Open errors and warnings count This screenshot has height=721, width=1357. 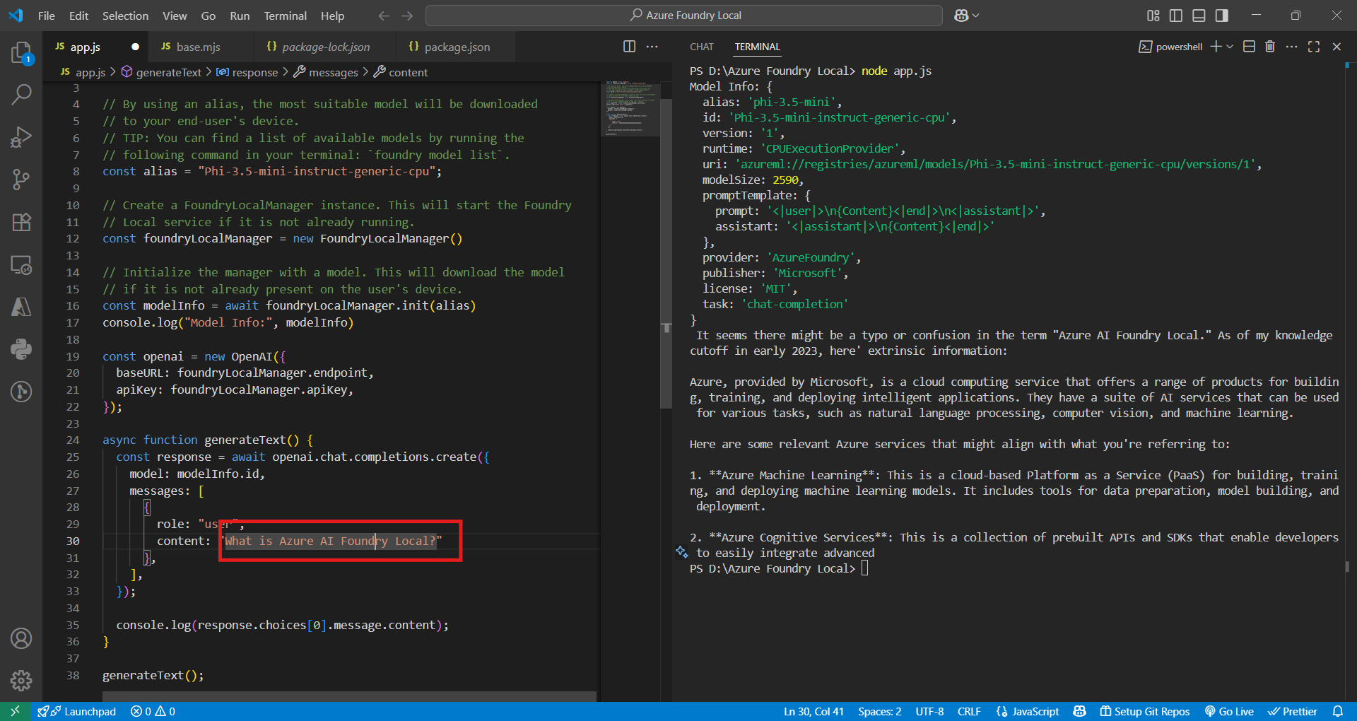click(x=153, y=711)
